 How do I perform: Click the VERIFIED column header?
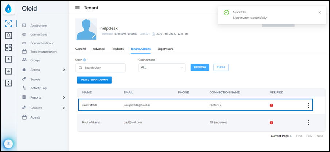(276, 92)
